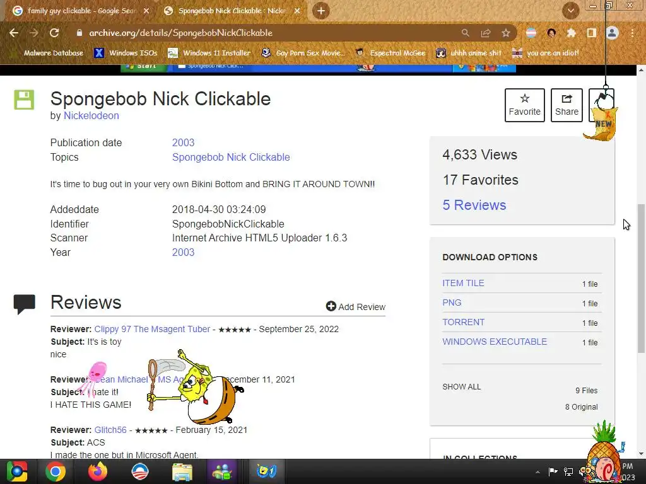The width and height of the screenshot is (646, 484).
Task: Open the Spongebob Nick Clickable topic link
Action: [231, 157]
